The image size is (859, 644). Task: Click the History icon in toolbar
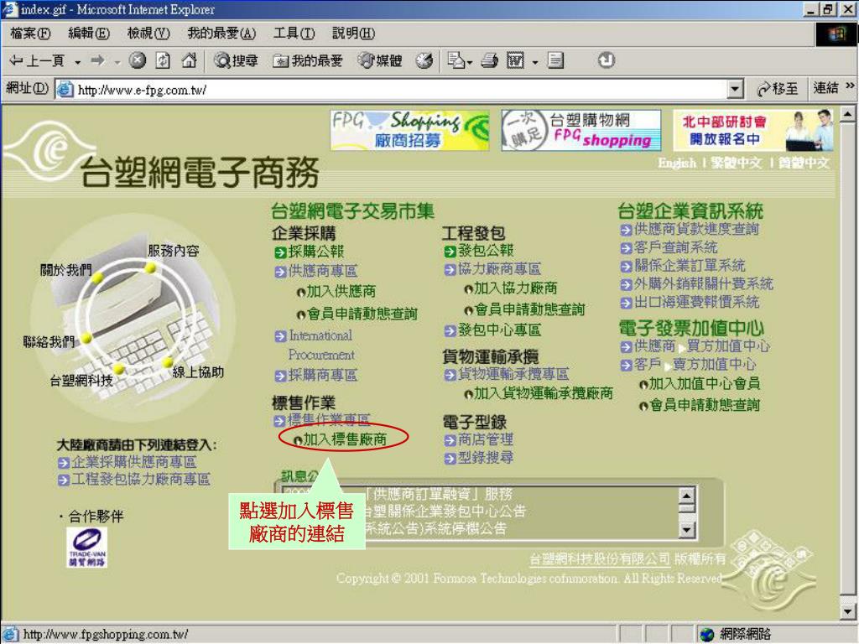(424, 60)
